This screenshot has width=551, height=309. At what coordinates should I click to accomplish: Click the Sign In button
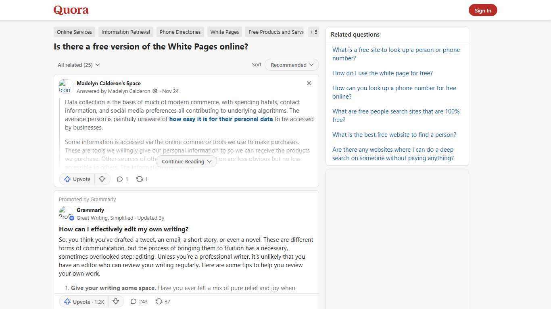click(483, 10)
